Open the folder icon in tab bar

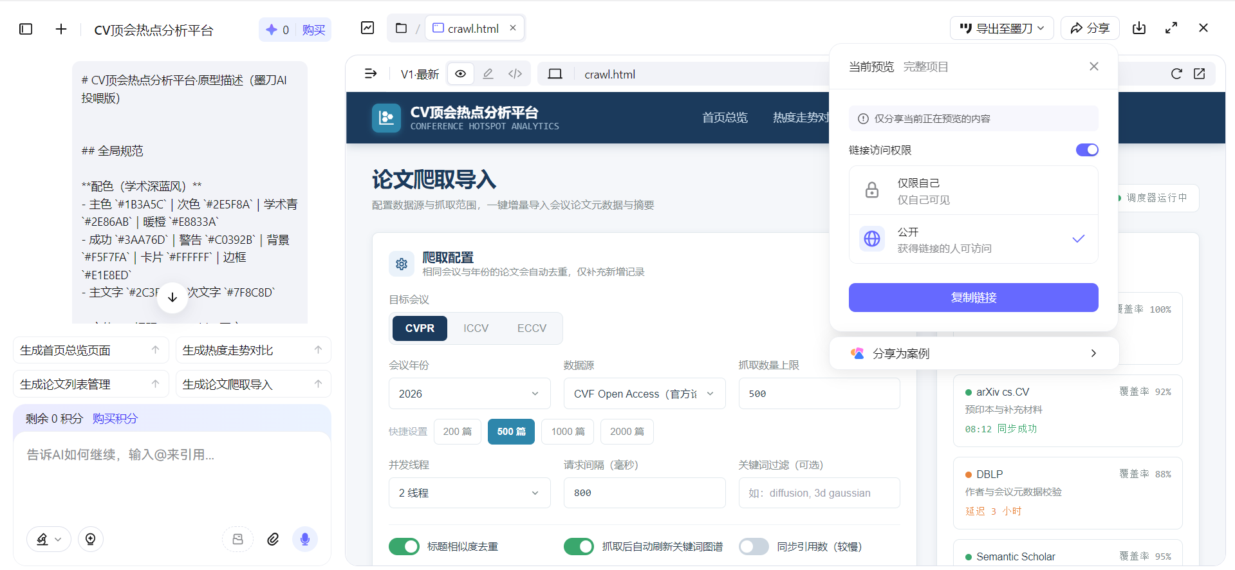[x=401, y=28]
